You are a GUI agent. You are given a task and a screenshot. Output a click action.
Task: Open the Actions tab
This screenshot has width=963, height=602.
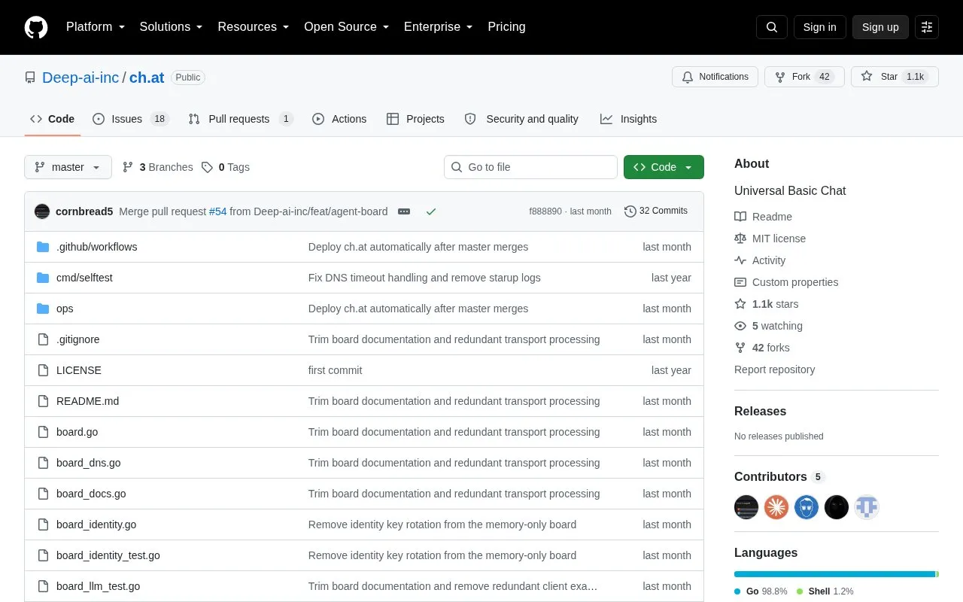pos(339,119)
